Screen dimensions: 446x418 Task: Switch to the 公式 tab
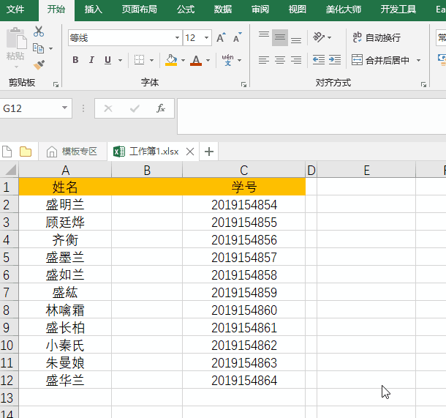point(186,10)
